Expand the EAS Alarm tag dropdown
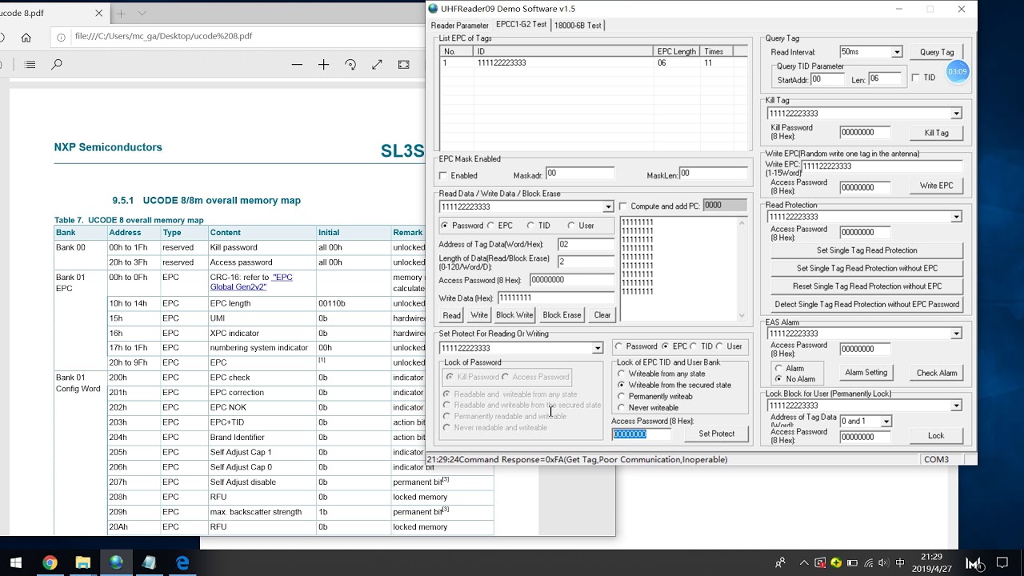 [956, 334]
